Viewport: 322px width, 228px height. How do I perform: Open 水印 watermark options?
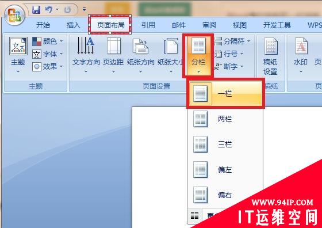tap(301, 55)
